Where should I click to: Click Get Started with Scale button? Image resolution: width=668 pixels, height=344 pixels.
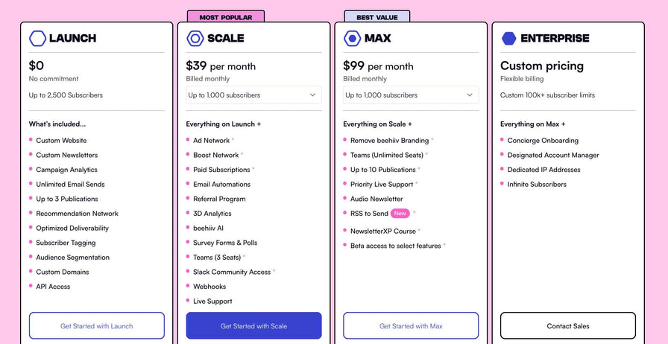(x=253, y=326)
